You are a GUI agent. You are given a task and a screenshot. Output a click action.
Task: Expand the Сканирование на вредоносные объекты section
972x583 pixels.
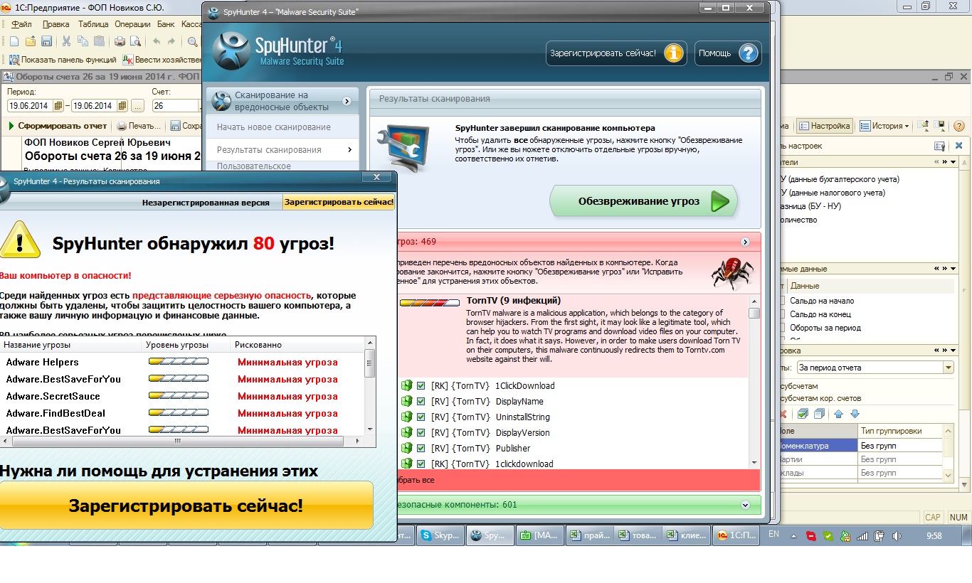pyautogui.click(x=347, y=101)
